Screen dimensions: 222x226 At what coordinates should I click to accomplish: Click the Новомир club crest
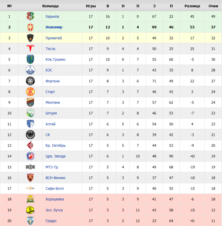(x=30, y=27)
